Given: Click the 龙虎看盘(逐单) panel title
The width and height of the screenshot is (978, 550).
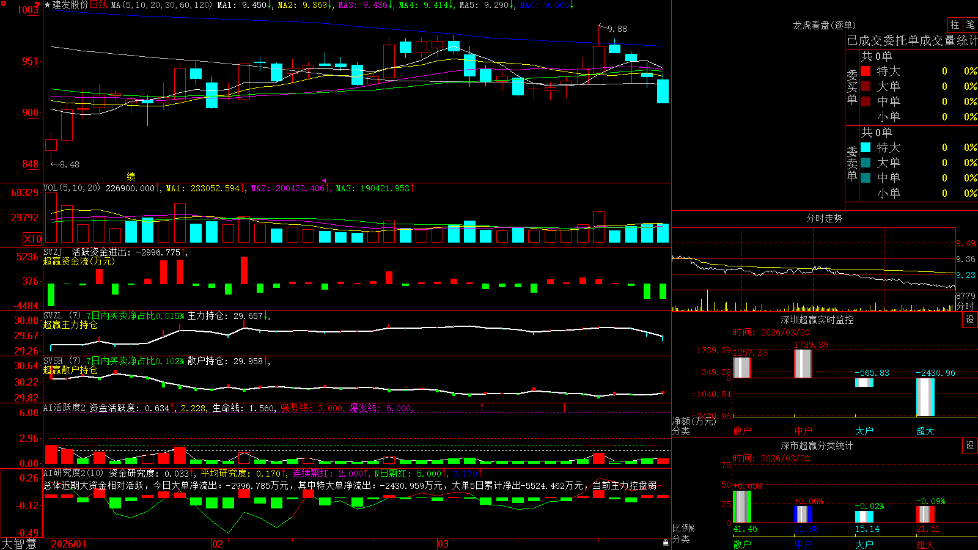Looking at the screenshot, I should tap(824, 25).
